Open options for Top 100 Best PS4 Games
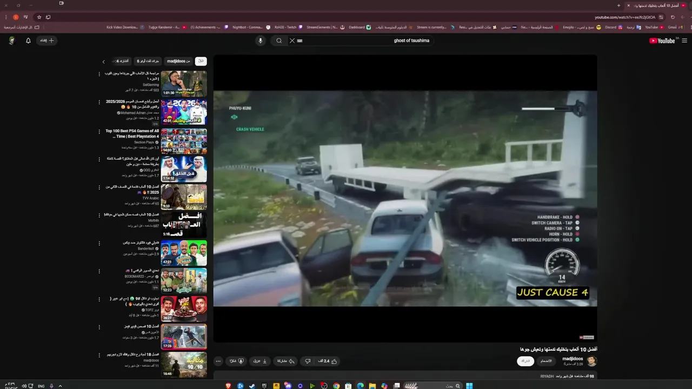This screenshot has height=389, width=692. (x=99, y=131)
